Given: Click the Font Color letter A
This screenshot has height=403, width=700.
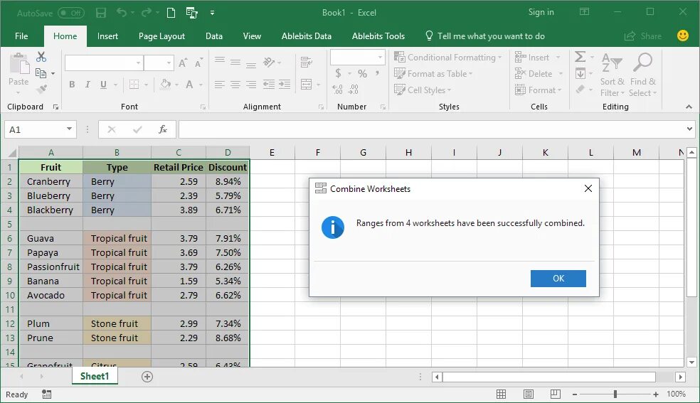Looking at the screenshot, I should coord(189,85).
